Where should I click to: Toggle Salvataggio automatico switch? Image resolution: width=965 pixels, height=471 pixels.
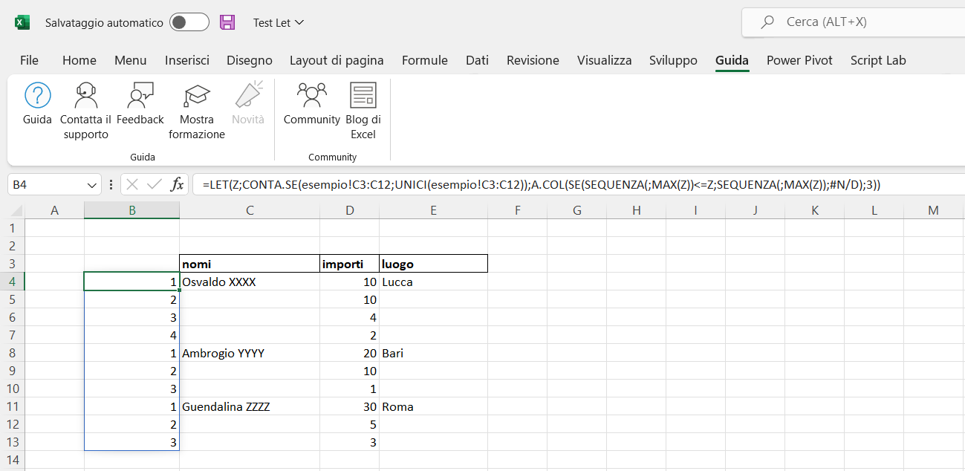coord(189,22)
